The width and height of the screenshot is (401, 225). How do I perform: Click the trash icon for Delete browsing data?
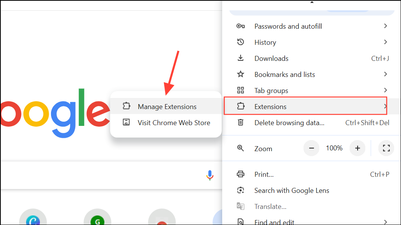[x=241, y=123]
